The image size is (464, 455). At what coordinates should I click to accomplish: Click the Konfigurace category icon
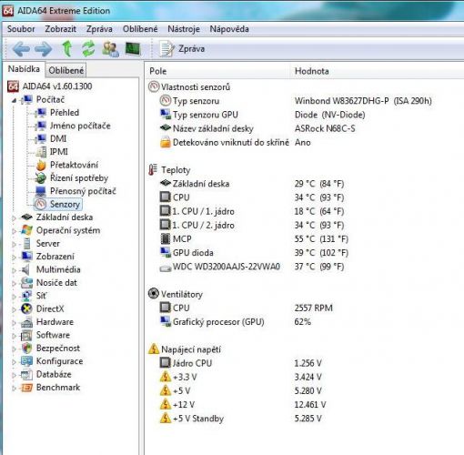tap(26, 361)
